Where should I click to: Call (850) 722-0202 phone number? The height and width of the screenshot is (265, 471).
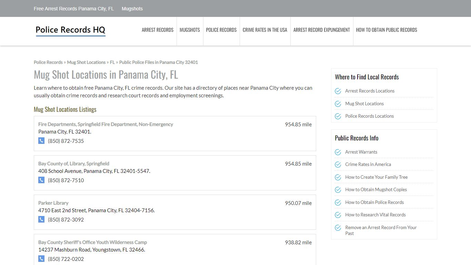66,259
